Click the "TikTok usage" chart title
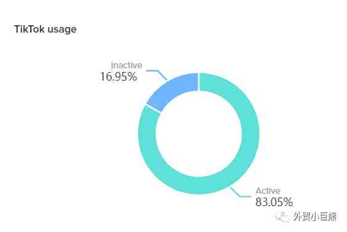Viewport: 347px width, 232px height. tap(46, 29)
